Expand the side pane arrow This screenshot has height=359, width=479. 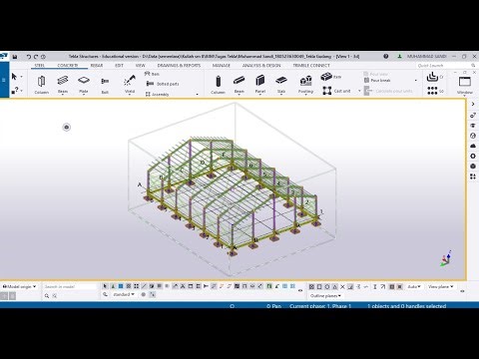pos(473,104)
